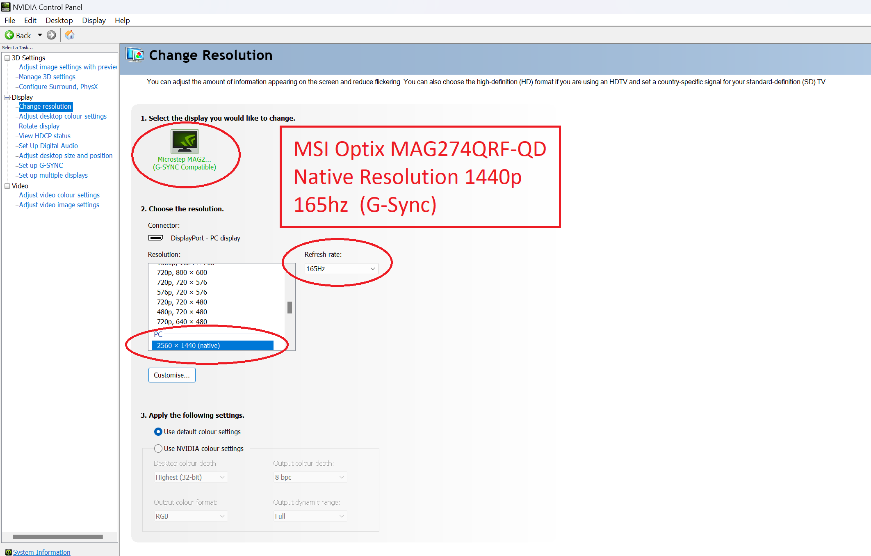Open Adjust video image settings
The height and width of the screenshot is (556, 871).
(59, 205)
